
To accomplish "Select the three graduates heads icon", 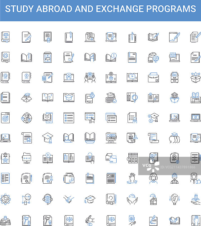I will click(x=174, y=138).
